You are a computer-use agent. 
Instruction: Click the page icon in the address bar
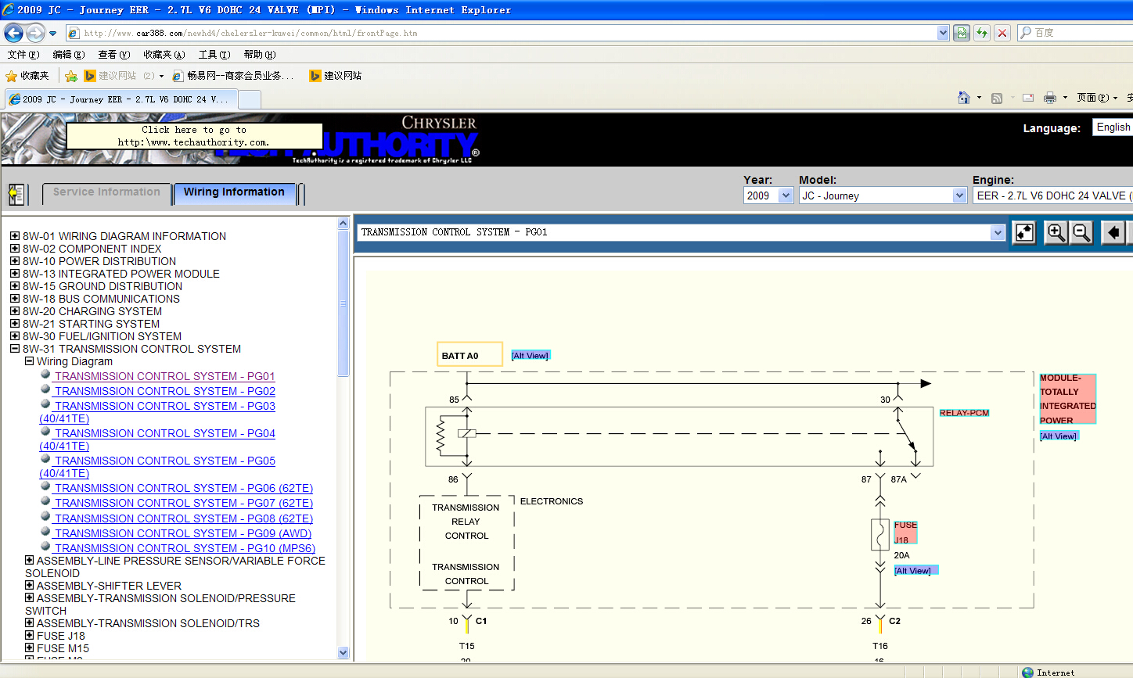pos(74,33)
